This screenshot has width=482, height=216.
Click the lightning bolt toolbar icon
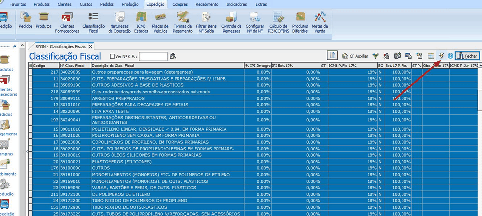tap(441, 56)
